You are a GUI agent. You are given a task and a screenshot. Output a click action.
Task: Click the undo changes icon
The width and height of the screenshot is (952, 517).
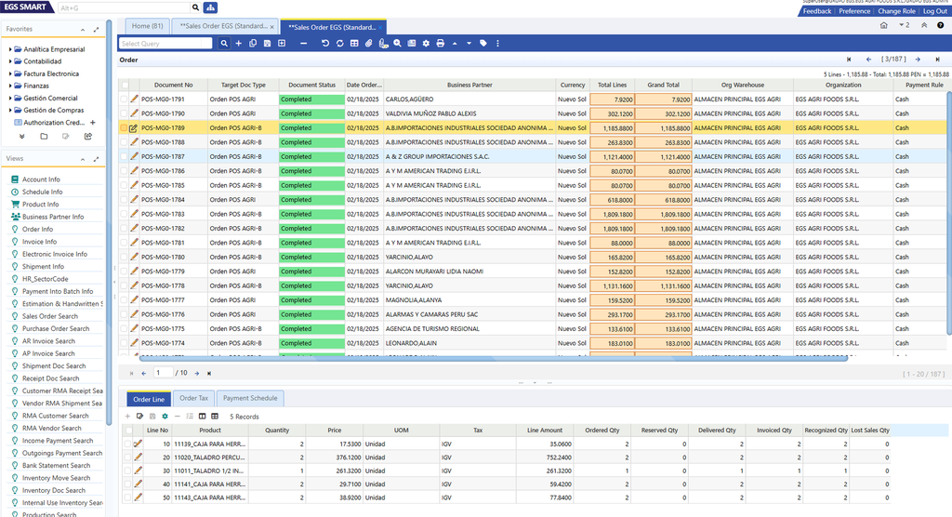tap(325, 44)
